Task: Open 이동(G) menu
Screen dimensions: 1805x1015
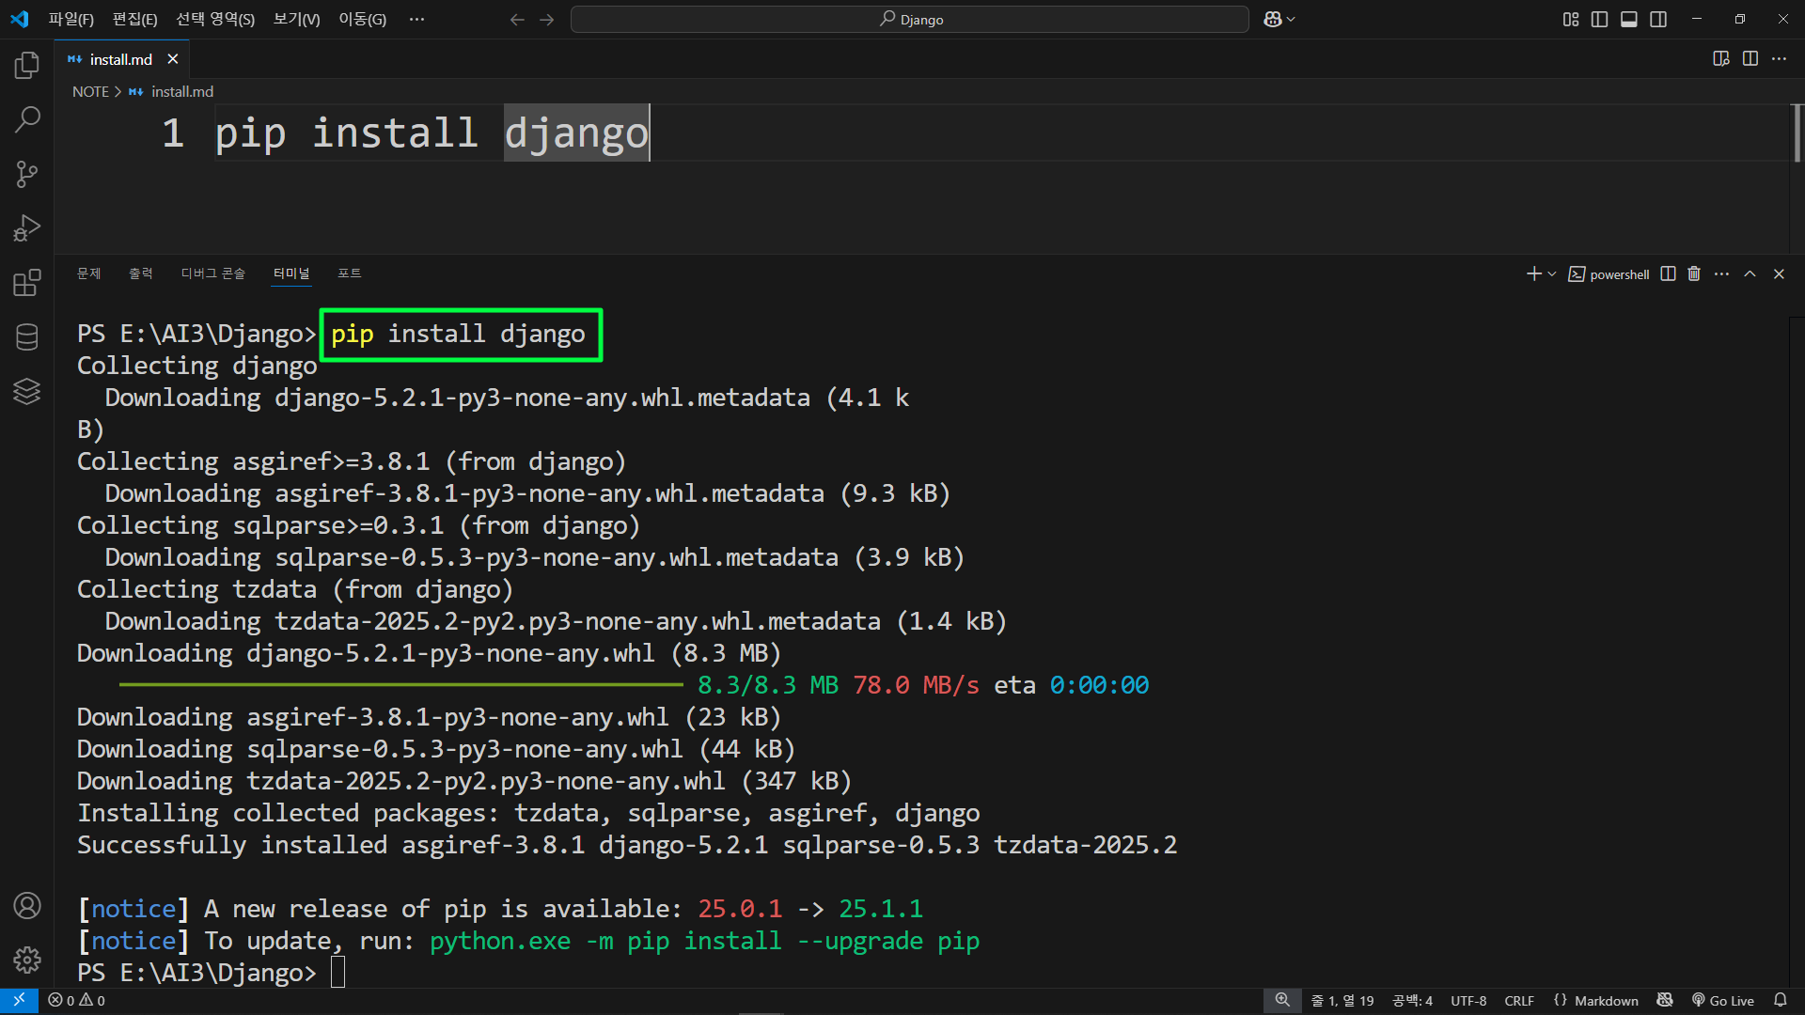Action: 363,20
